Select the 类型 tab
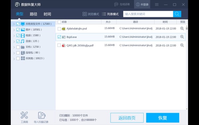Viewport: 199px width, 125px height. (20, 14)
